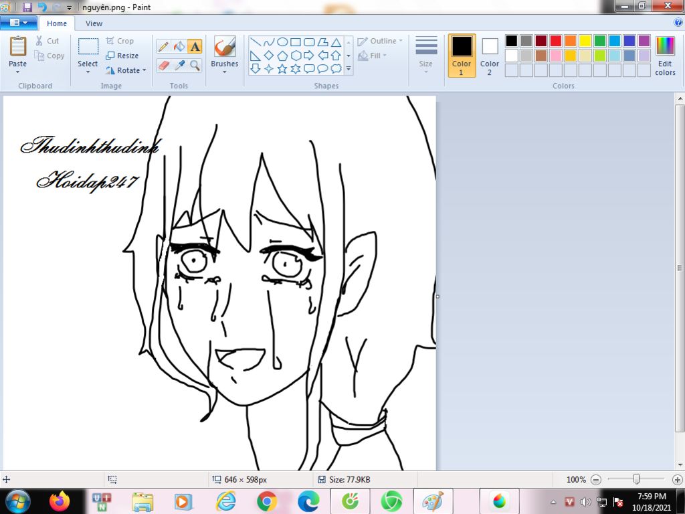Image resolution: width=685 pixels, height=514 pixels.
Task: Choose the Rounded rectangular callout shape
Action: (x=309, y=69)
